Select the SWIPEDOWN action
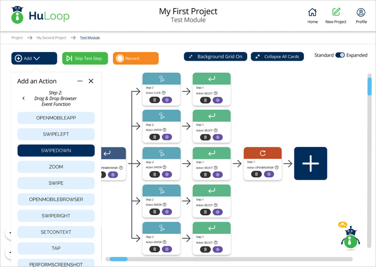Viewport: 376px width, 267px height. click(56, 150)
